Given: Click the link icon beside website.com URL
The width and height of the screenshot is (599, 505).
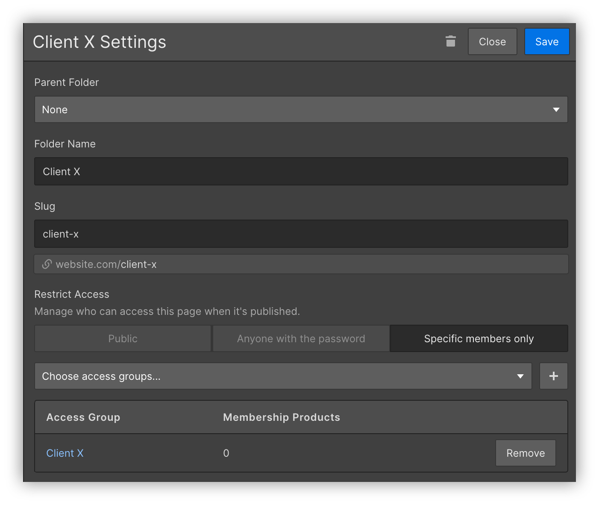Looking at the screenshot, I should point(47,264).
